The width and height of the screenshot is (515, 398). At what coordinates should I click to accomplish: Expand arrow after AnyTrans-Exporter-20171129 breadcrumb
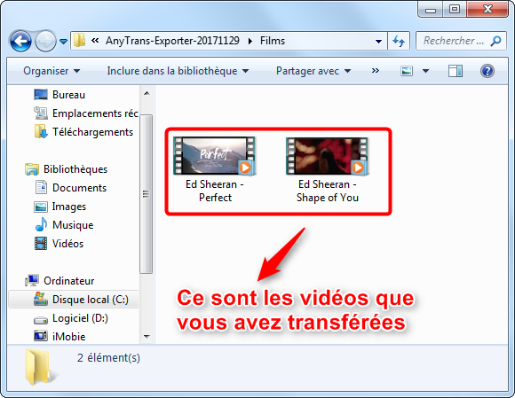[250, 41]
